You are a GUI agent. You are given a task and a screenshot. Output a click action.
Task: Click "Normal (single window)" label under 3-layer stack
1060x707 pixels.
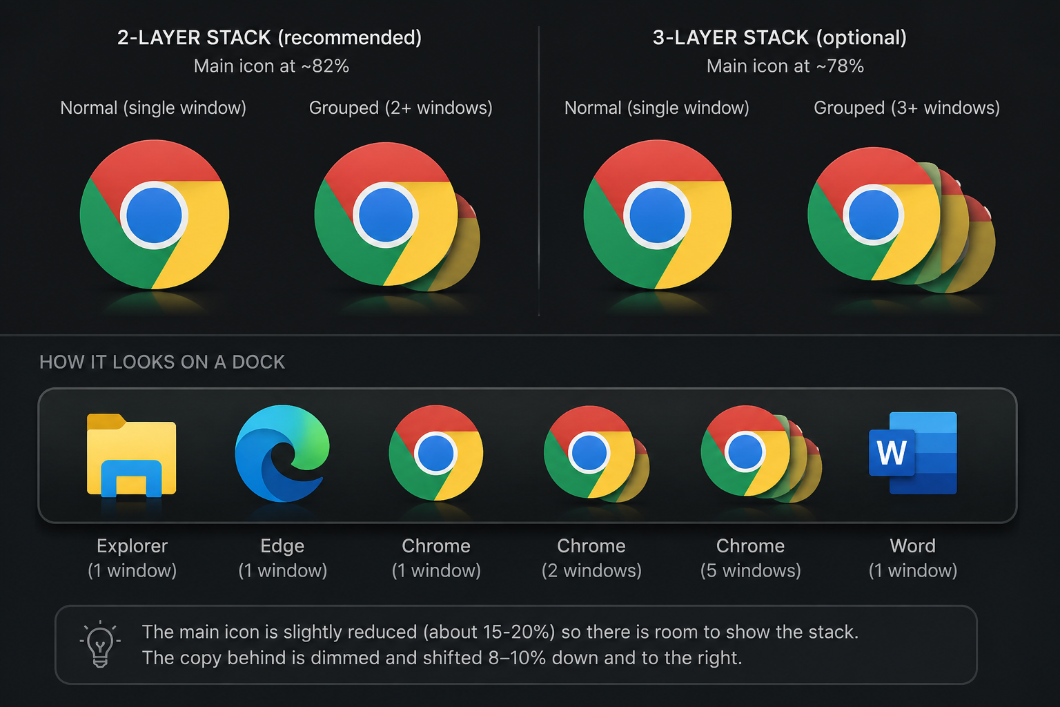tap(657, 108)
